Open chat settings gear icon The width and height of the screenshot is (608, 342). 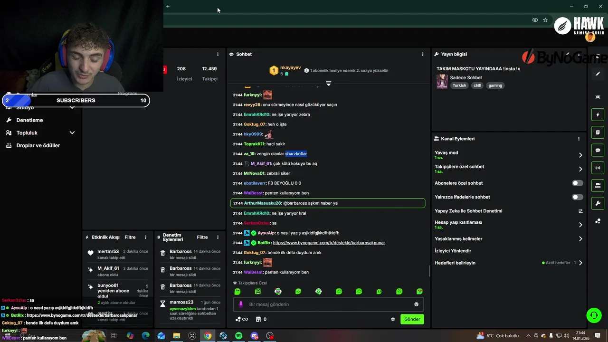tap(393, 319)
